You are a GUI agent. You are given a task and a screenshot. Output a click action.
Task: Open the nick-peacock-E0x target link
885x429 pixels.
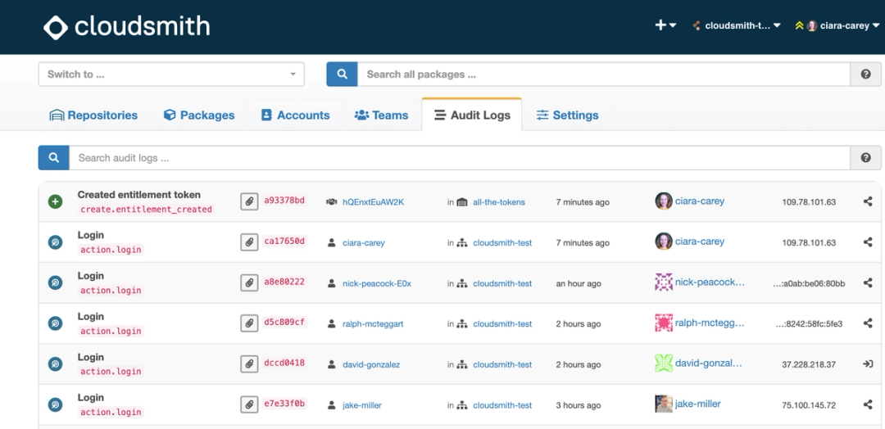point(377,283)
